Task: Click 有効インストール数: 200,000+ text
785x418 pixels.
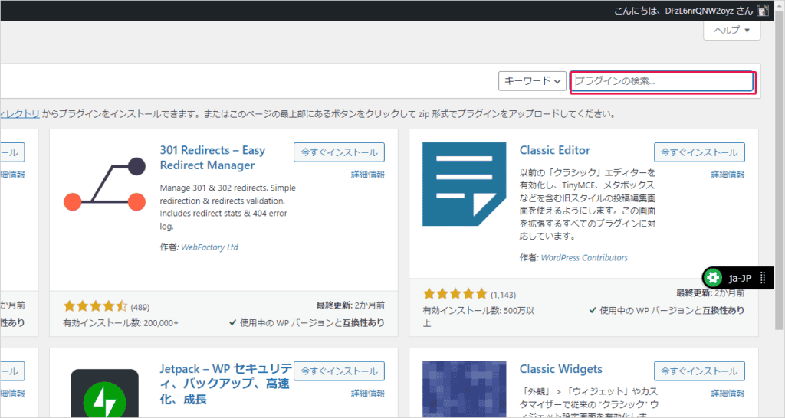Action: point(120,323)
